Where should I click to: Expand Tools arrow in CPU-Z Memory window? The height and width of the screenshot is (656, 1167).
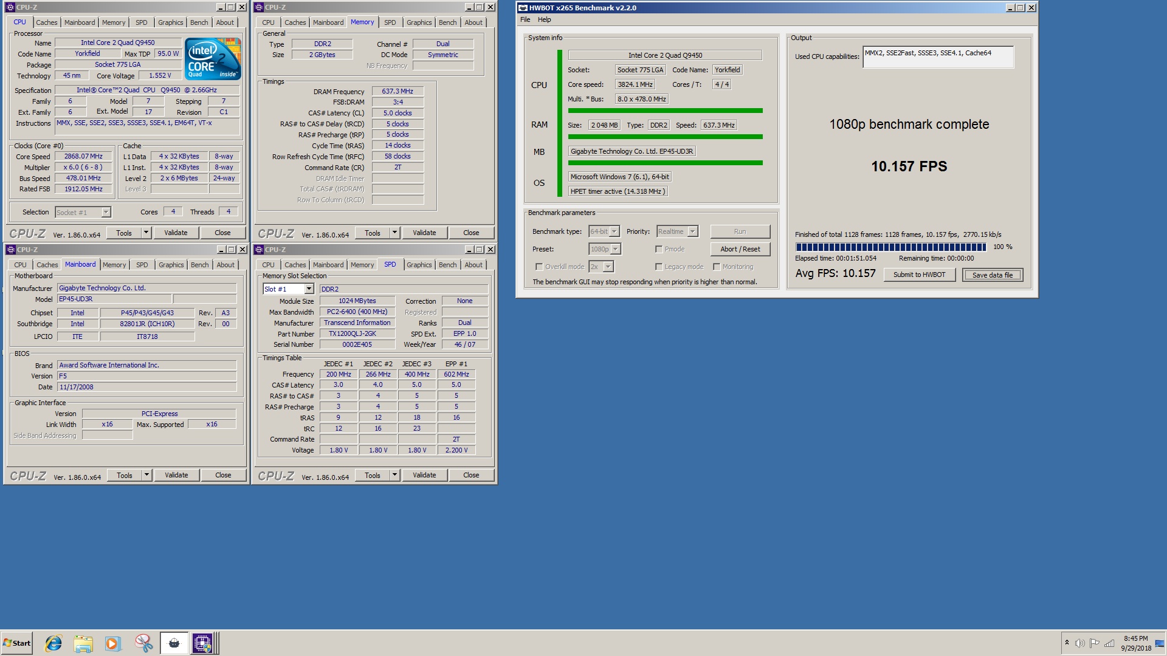coord(394,233)
